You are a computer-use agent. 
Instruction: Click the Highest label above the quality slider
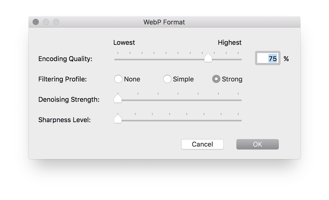[x=230, y=42]
